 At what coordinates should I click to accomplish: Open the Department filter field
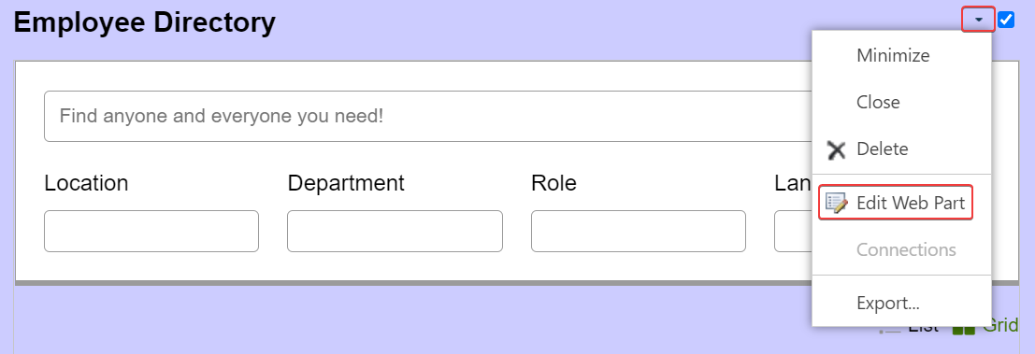point(395,232)
